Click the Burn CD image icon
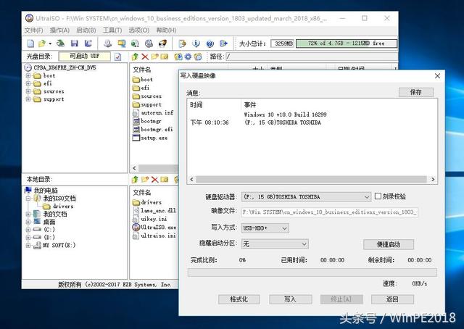The height and width of the screenshot is (329, 464). coord(162,43)
